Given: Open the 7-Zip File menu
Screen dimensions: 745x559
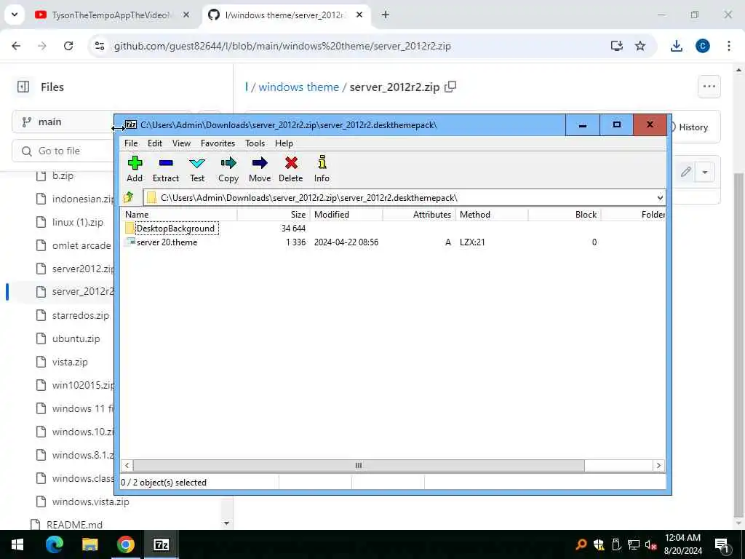Looking at the screenshot, I should pyautogui.click(x=131, y=143).
